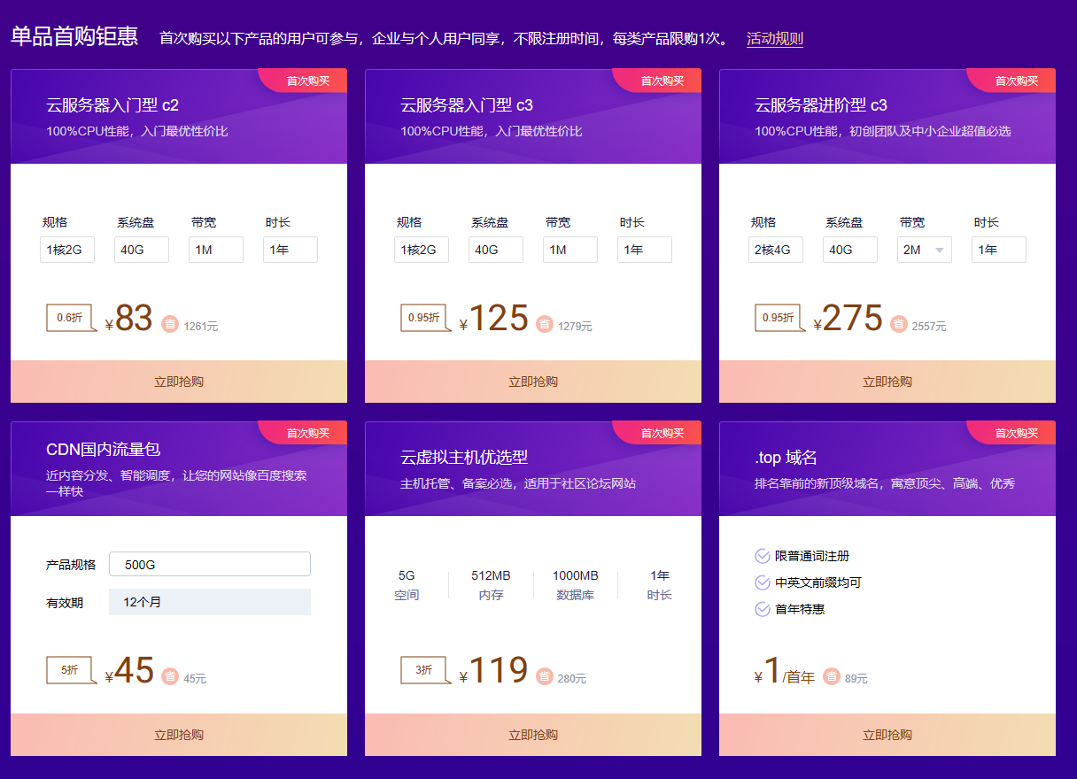Click the first-purchase icon beside 1279元 price
The image size is (1077, 779).
pos(545,325)
